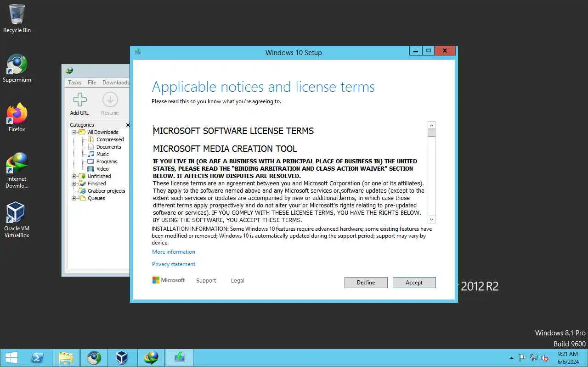The image size is (588, 367).
Task: Collapse the All Downloads tree node
Action: (73, 132)
